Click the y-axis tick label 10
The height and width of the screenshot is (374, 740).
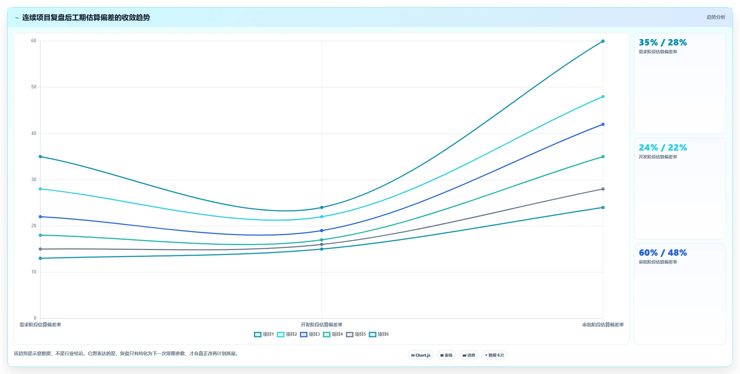tap(34, 272)
